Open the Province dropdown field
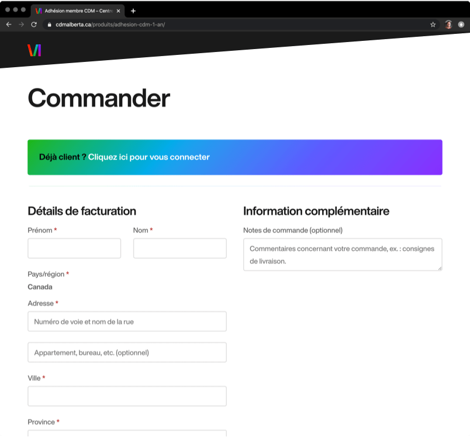The width and height of the screenshot is (470, 437). pyautogui.click(x=127, y=433)
